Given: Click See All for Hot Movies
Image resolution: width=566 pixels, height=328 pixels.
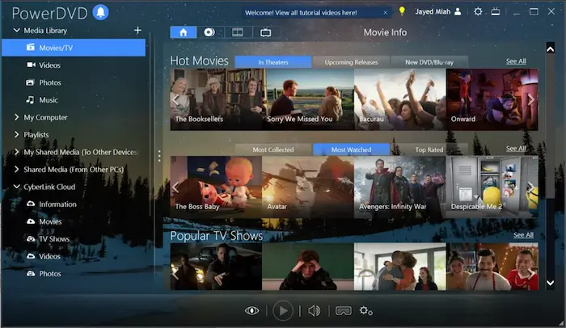Looking at the screenshot, I should point(516,61).
